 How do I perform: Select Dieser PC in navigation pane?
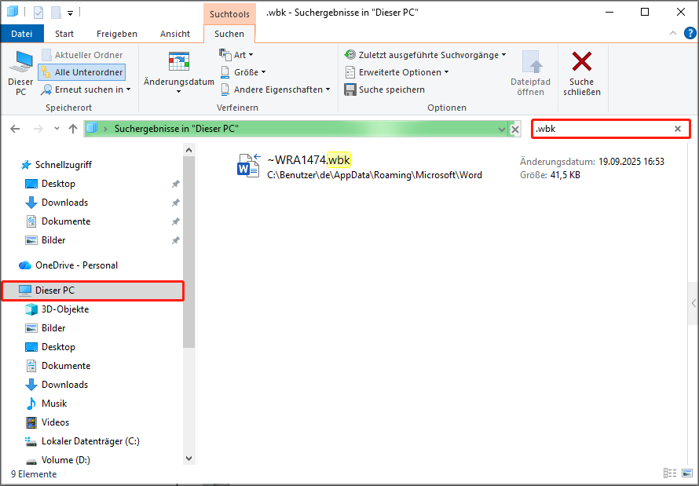point(93,291)
